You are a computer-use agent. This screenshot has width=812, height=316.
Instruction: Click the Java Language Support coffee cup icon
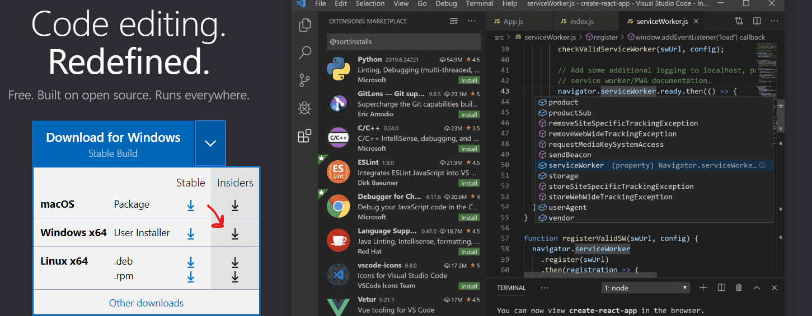pos(339,241)
